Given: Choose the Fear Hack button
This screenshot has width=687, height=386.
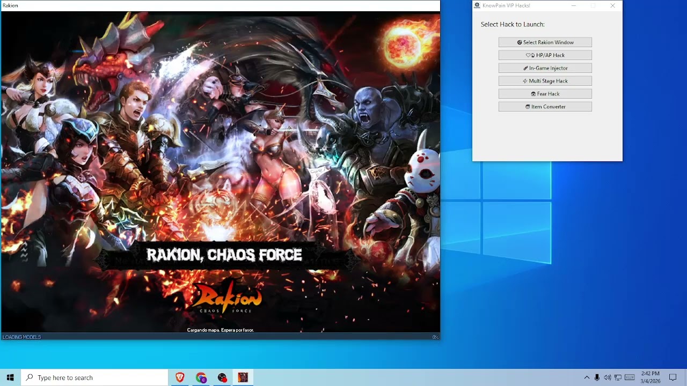Looking at the screenshot, I should click(x=545, y=94).
